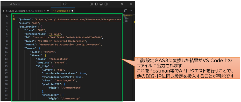241x102 pixels.
Task: Click the "Tenant" class value
Action: tap(49, 52)
